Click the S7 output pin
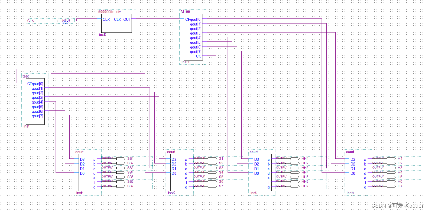This screenshot has width=428, height=211. (212, 186)
